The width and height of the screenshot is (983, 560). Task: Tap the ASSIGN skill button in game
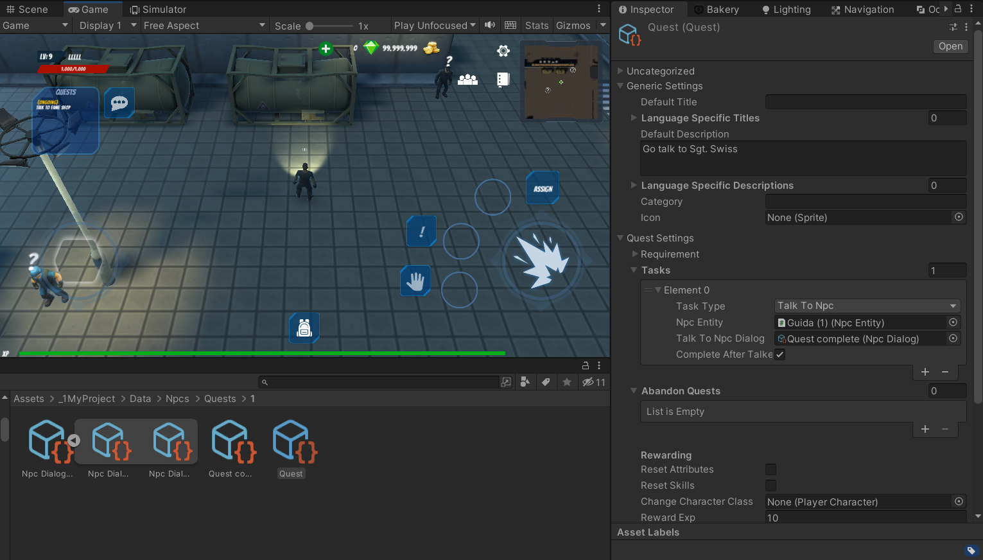point(543,188)
